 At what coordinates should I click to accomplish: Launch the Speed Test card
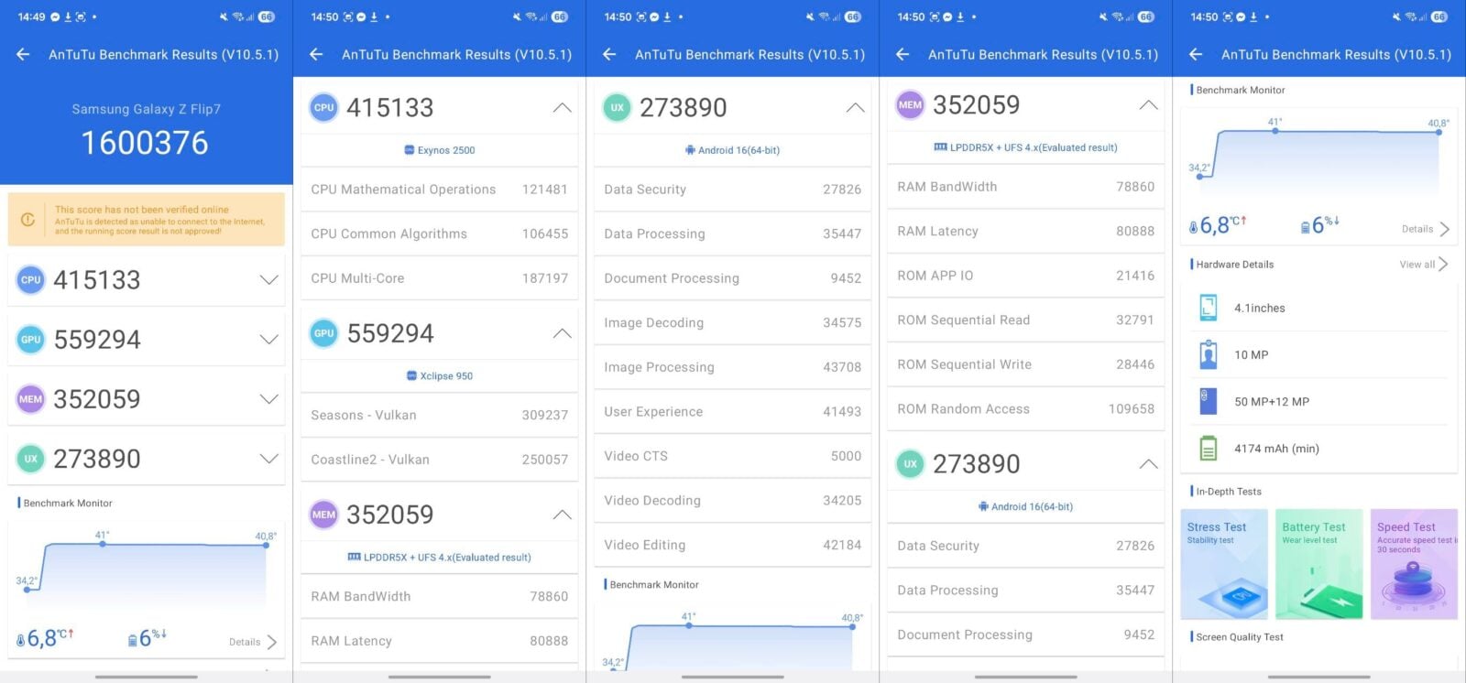[1414, 564]
